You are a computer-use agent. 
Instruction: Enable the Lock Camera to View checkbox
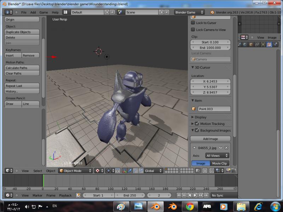tap(193, 30)
